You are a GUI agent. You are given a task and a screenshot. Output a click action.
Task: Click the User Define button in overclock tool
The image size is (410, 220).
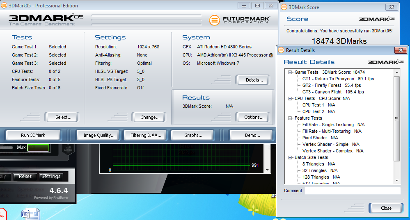68,149
